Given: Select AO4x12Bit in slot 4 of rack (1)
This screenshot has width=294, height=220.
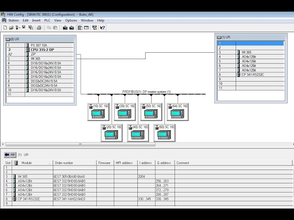Looking at the screenshot, I should pos(251,57).
